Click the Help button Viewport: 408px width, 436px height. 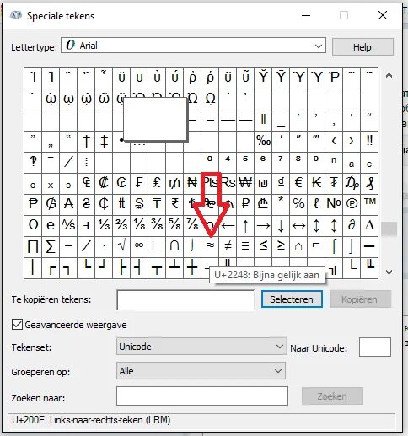click(362, 47)
